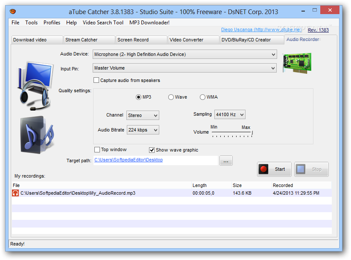Viewport: 351px width, 260px height.
Task: Click the music notes folder image
Action: coord(37,135)
